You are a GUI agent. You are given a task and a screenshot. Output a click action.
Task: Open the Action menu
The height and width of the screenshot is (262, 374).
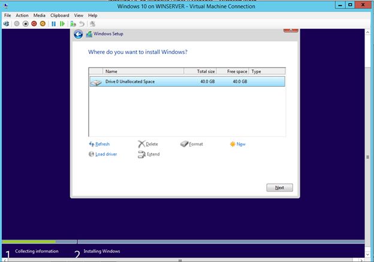coord(22,15)
